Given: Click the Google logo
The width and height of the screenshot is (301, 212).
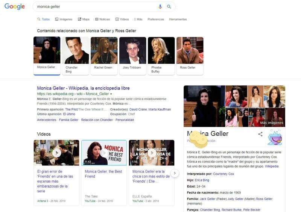Looking at the screenshot, I should click(x=15, y=6).
